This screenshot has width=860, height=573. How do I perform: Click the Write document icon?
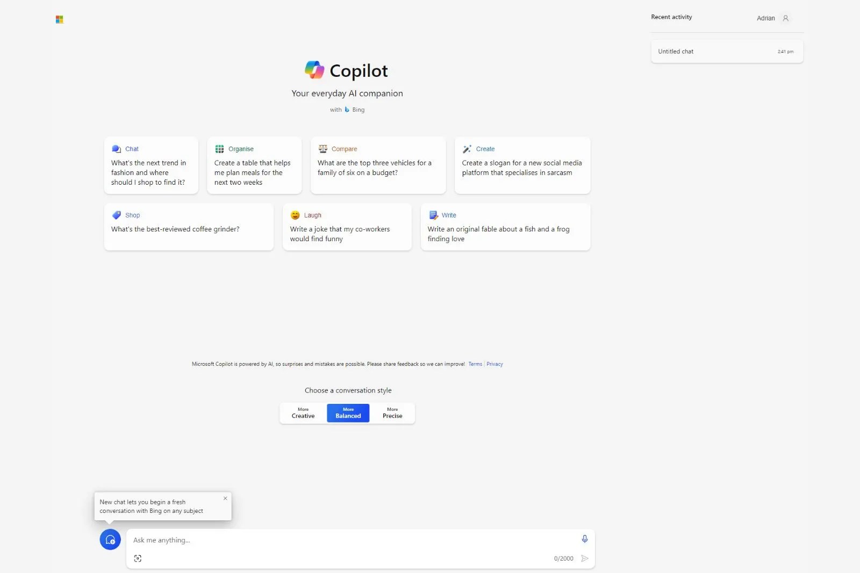pos(433,215)
